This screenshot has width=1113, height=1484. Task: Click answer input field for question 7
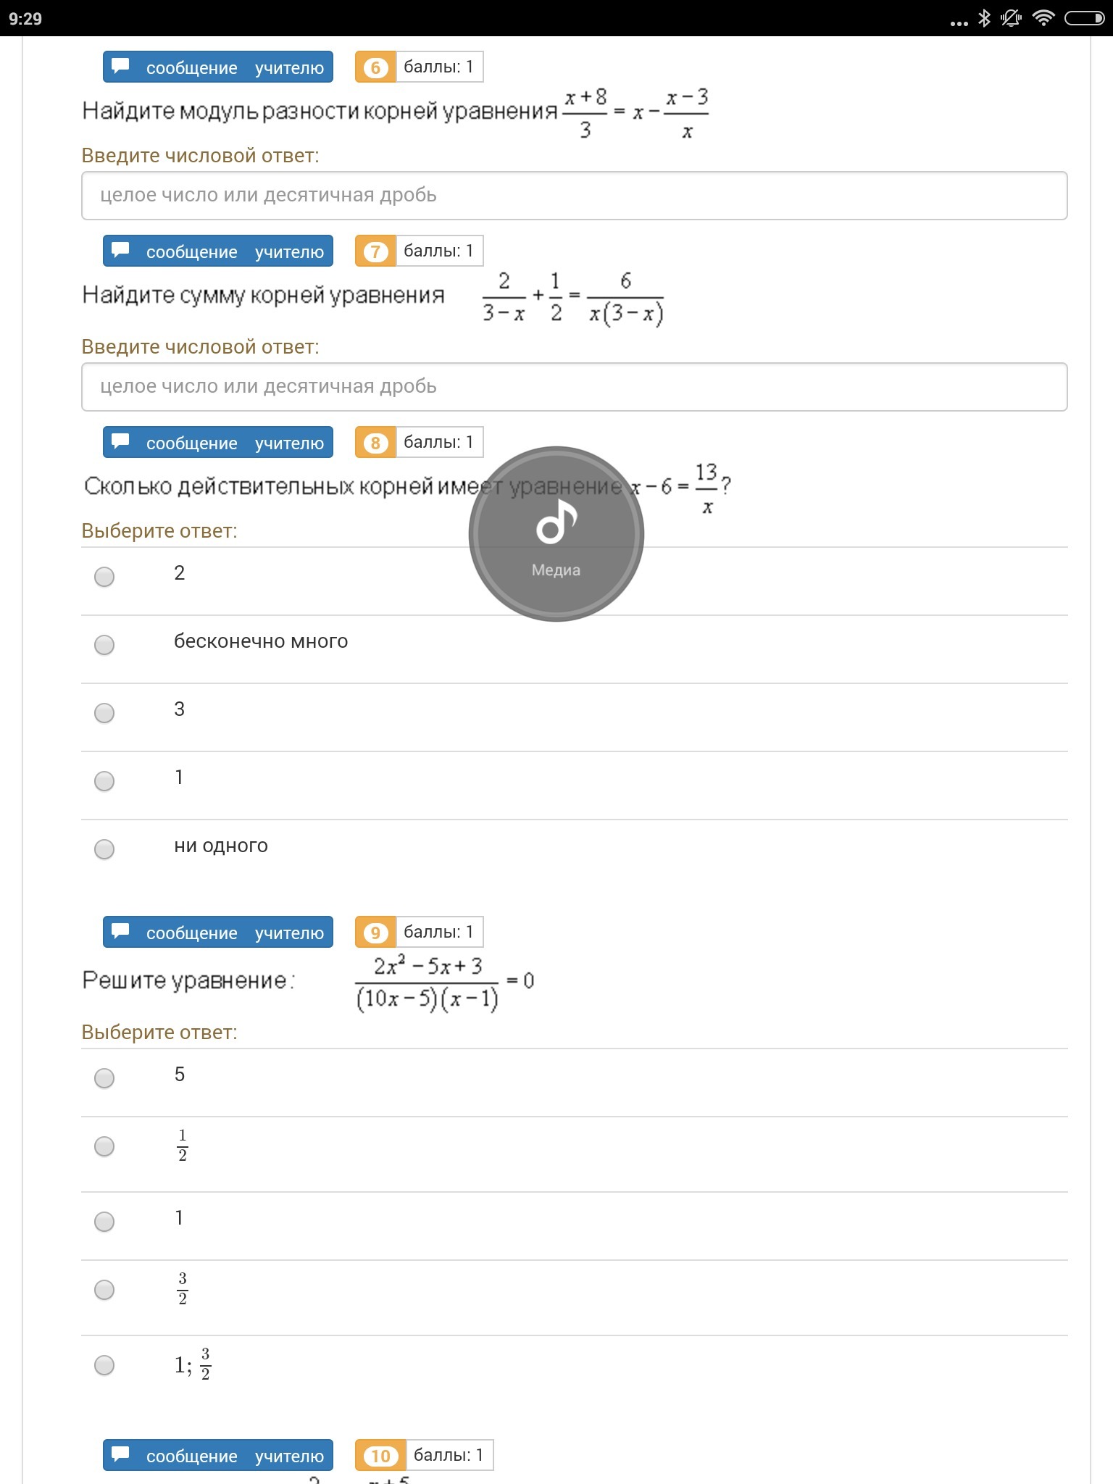[574, 387]
